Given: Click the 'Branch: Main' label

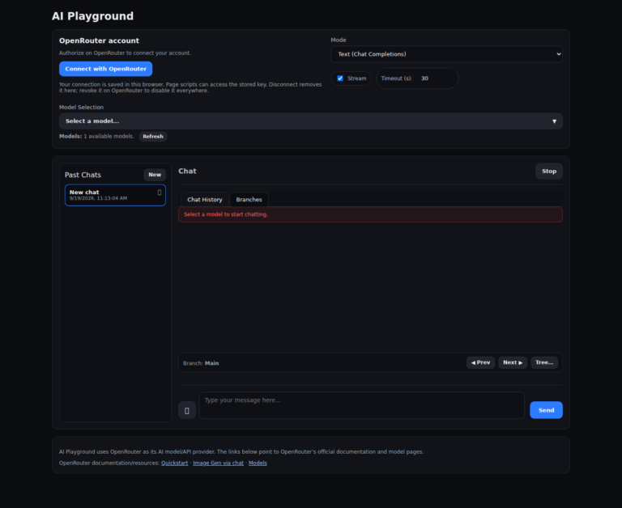Looking at the screenshot, I should (x=201, y=363).
